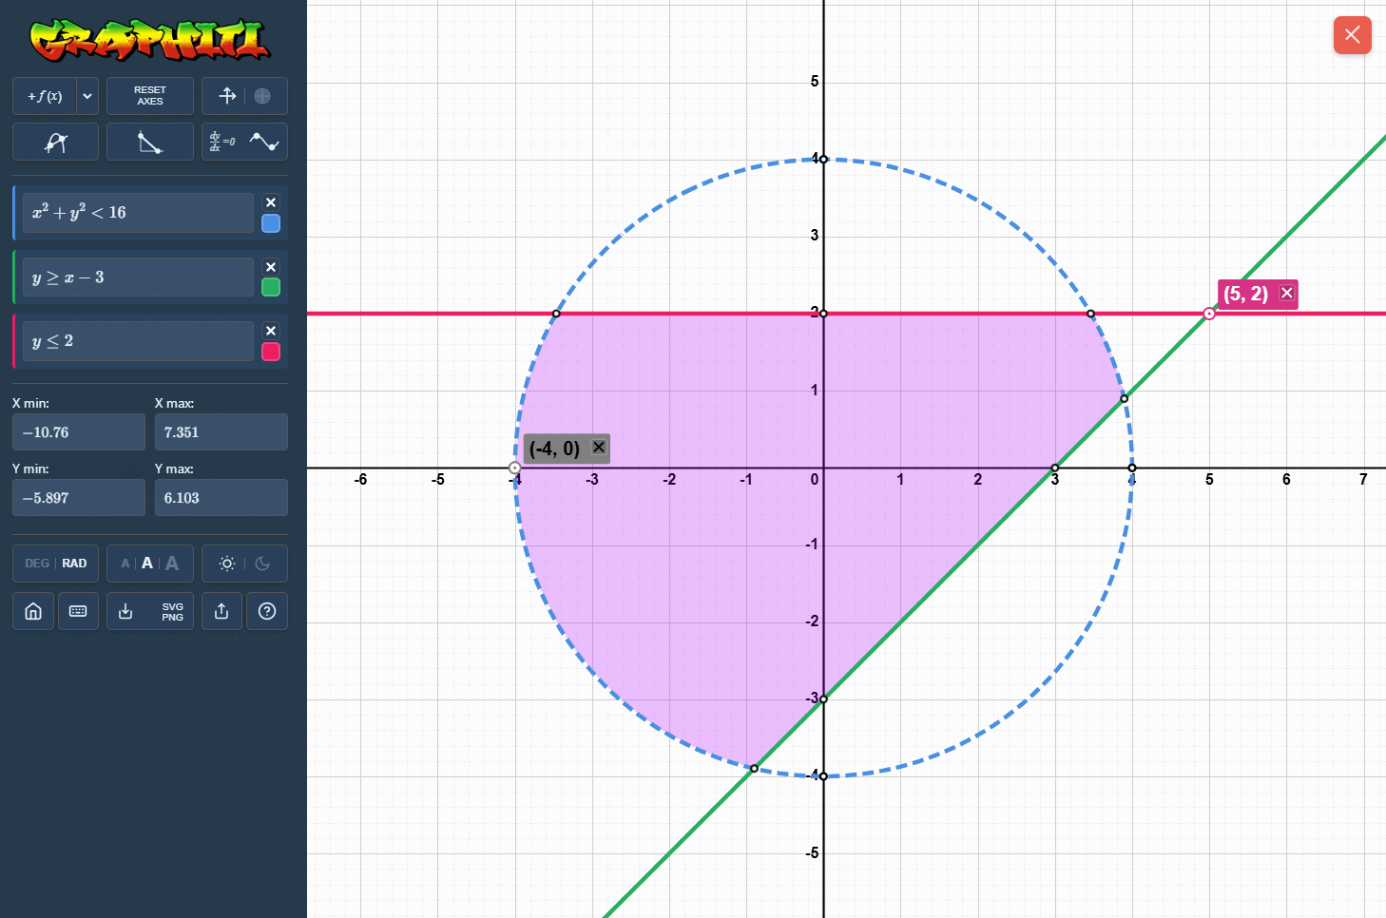Open the blue color swatch for circle
This screenshot has width=1386, height=918.
[x=271, y=223]
